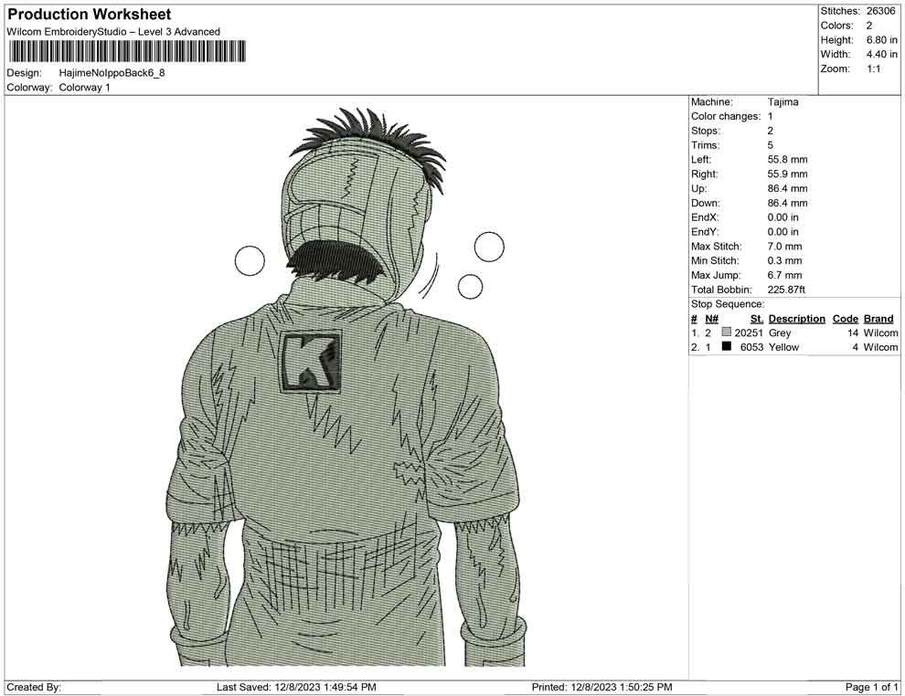The image size is (905, 696).
Task: Click the stitch count '20251' in stop row 1
Action: click(749, 332)
